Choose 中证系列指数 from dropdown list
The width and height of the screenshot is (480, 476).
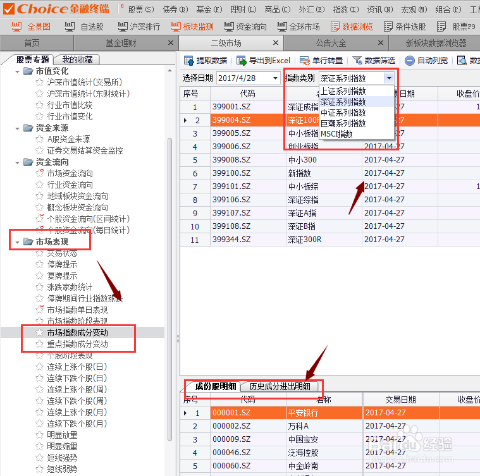356,113
